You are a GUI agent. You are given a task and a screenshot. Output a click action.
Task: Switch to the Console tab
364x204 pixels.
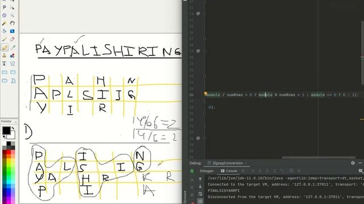pos(229,171)
